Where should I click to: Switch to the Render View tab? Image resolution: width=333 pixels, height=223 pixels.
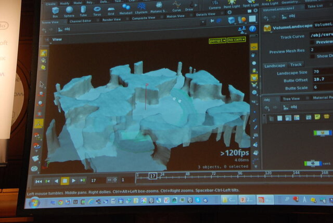[111, 20]
